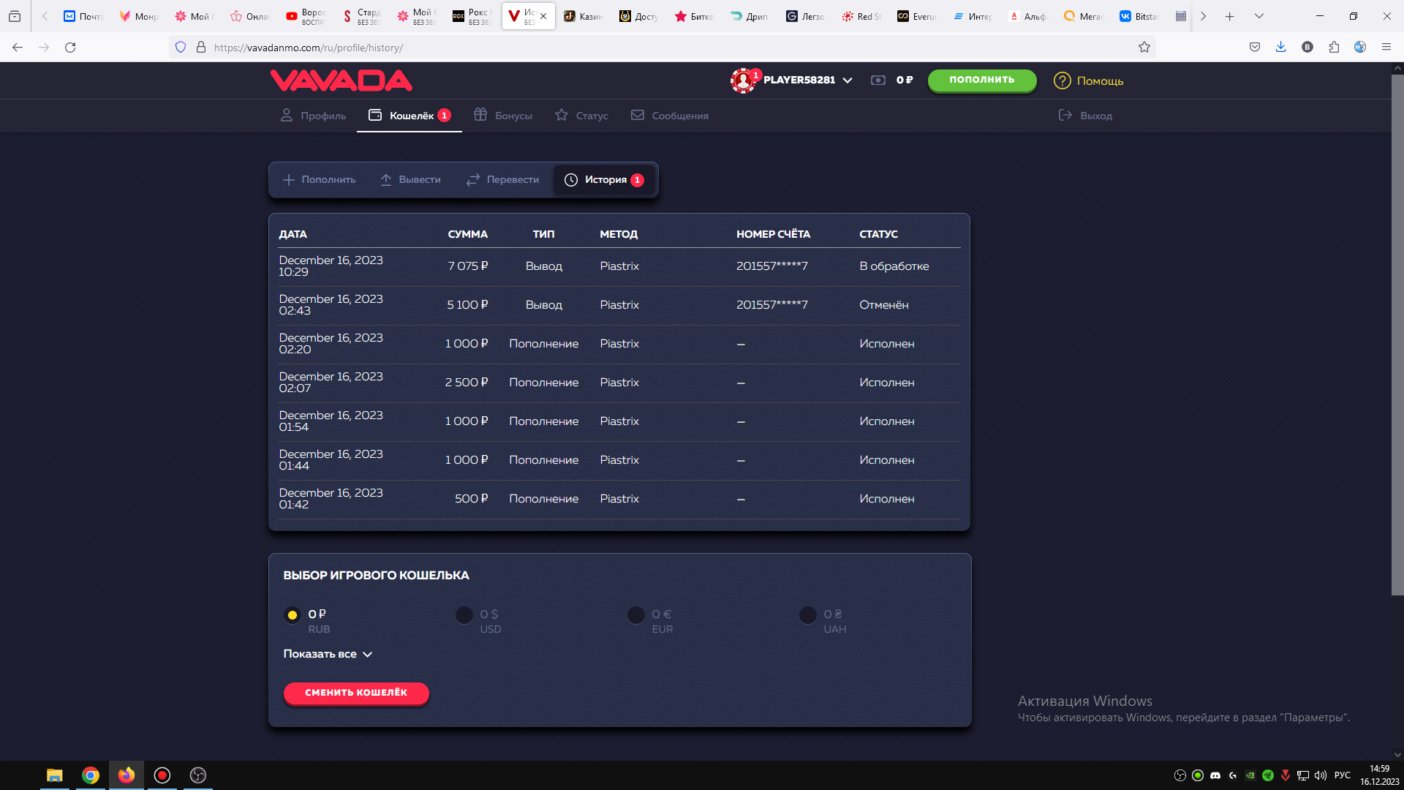Select the RUB wallet radio button

(292, 615)
